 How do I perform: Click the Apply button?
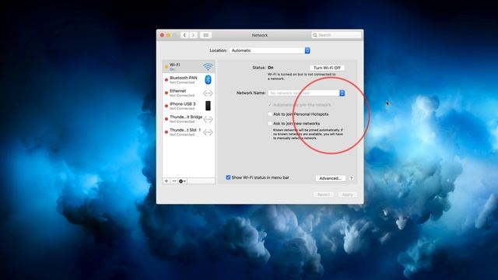(348, 194)
